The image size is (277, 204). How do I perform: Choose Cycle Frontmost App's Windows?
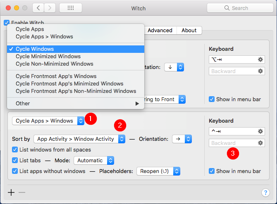coord(76,76)
